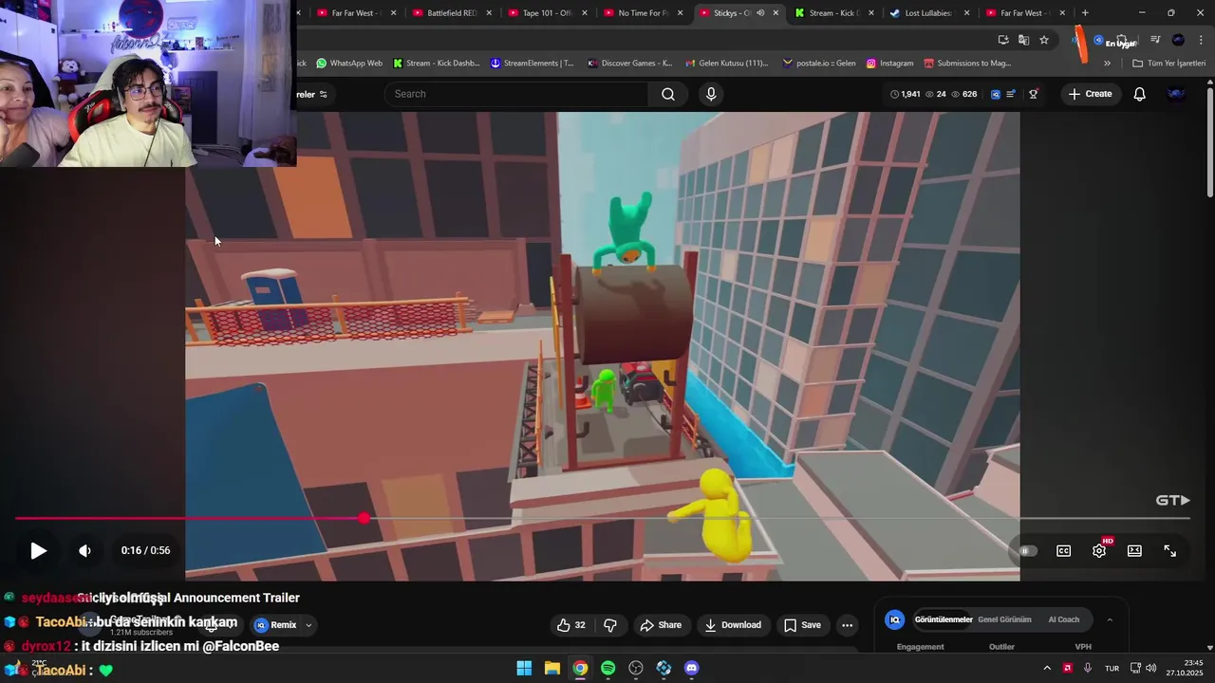Click the unplayed part of the video timeline
The width and height of the screenshot is (1215, 683).
(x=778, y=518)
